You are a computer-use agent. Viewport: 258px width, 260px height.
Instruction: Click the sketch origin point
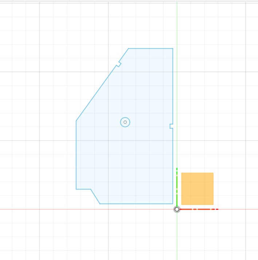[x=177, y=209]
